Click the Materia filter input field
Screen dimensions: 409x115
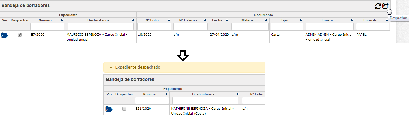pyautogui.click(x=250, y=27)
